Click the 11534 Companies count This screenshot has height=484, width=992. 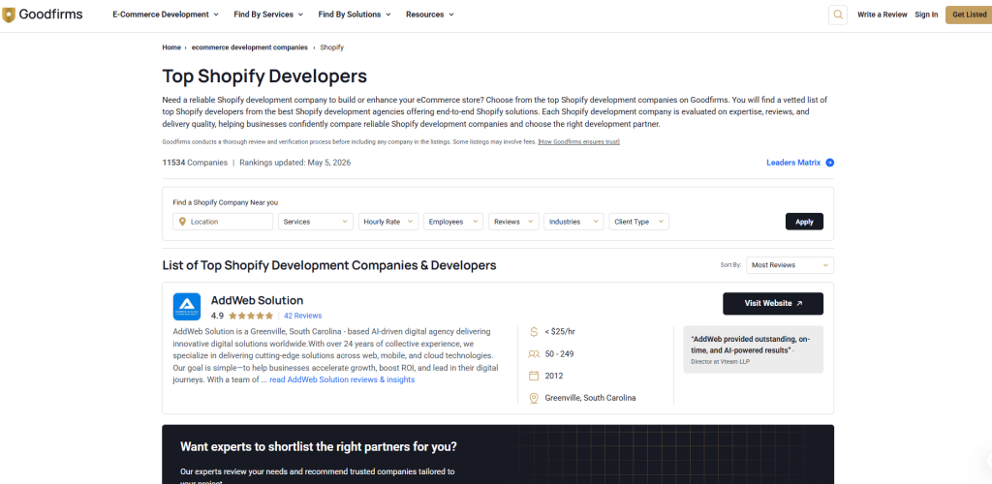tap(195, 163)
